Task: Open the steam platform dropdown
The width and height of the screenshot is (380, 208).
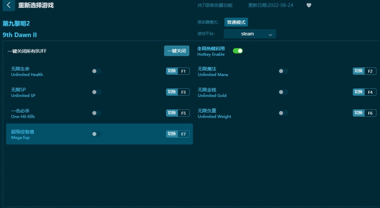Action: [x=250, y=34]
